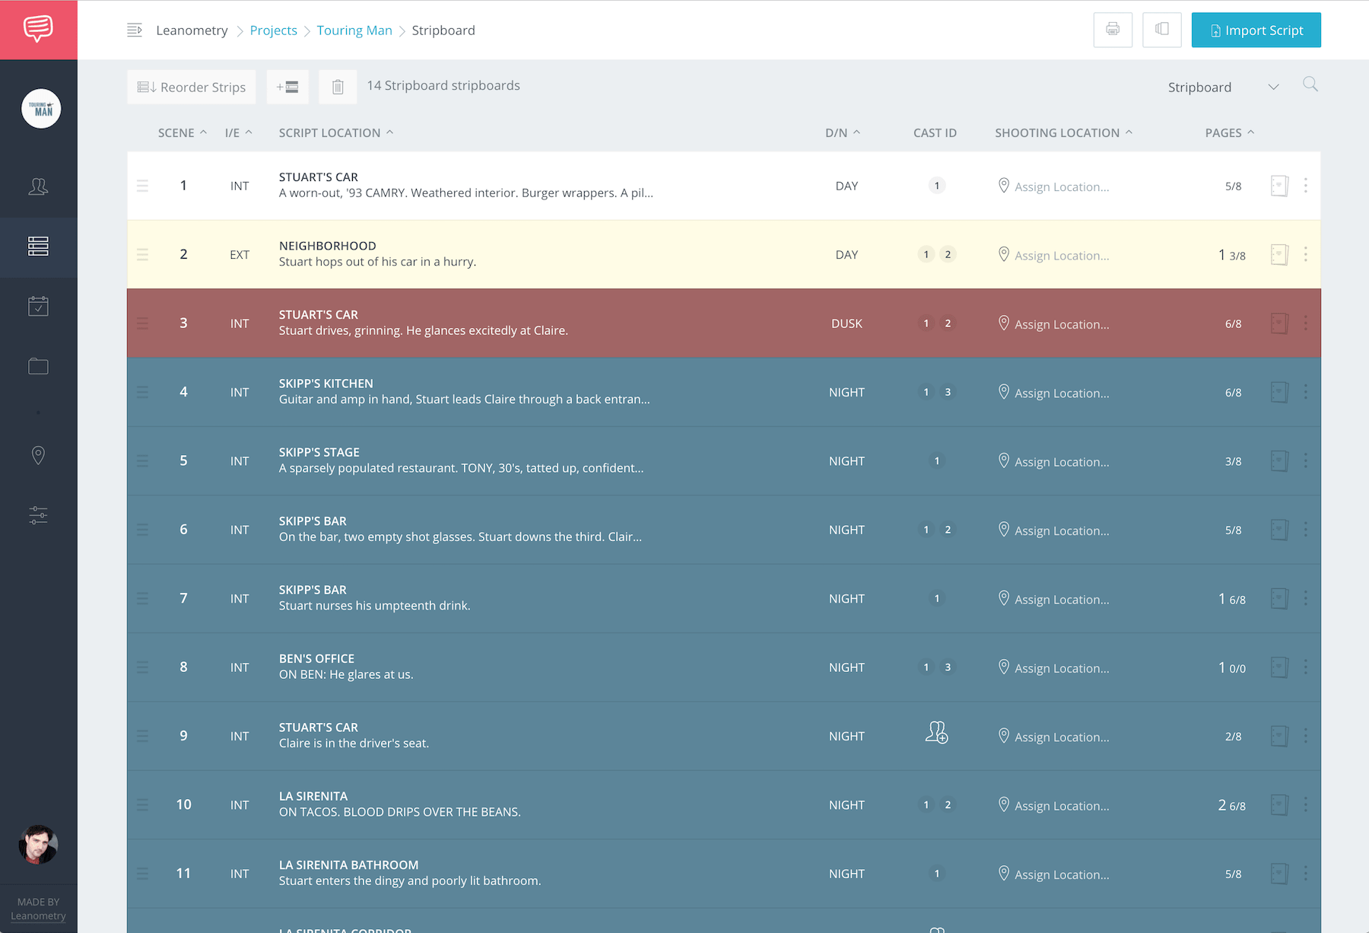
Task: Click the print icon in the header
Action: pyautogui.click(x=1113, y=30)
